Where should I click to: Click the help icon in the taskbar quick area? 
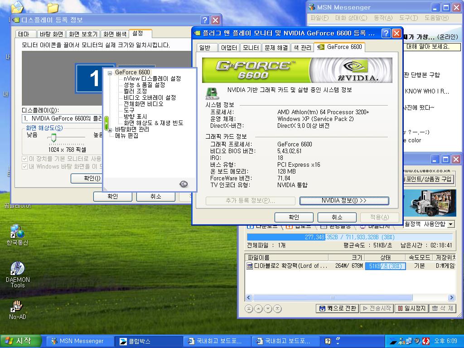[x=328, y=341]
